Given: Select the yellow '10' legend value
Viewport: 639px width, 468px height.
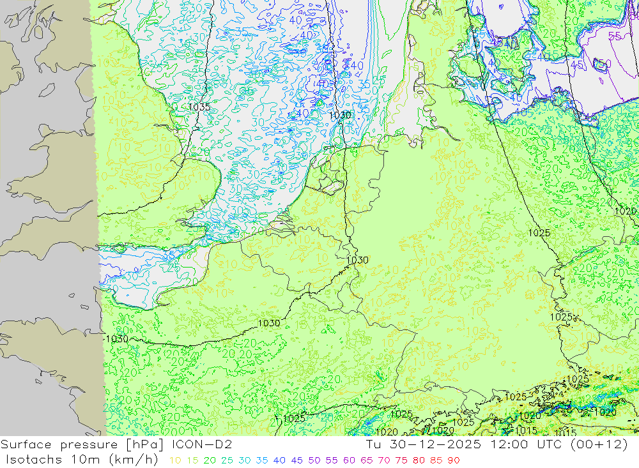Looking at the screenshot, I should click(175, 461).
